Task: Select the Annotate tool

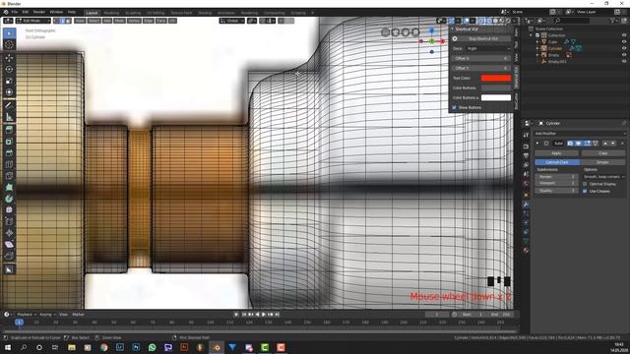Action: 9,105
